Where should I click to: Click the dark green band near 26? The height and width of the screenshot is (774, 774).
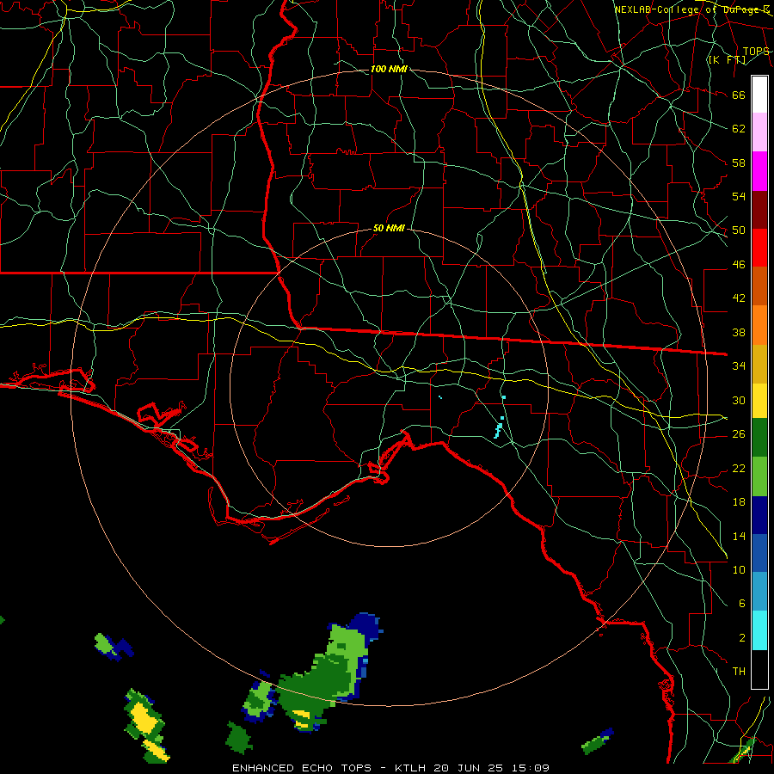coord(759,438)
